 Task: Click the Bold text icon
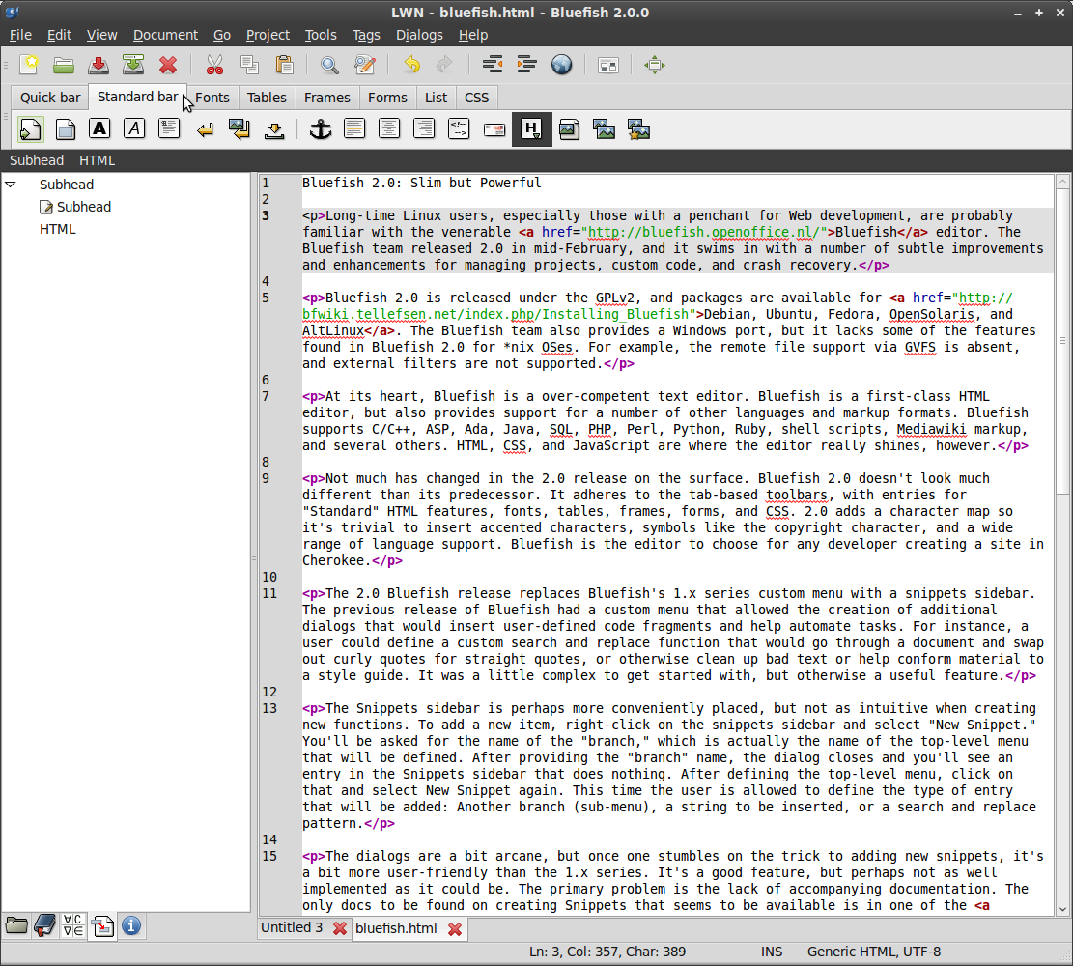pos(99,128)
